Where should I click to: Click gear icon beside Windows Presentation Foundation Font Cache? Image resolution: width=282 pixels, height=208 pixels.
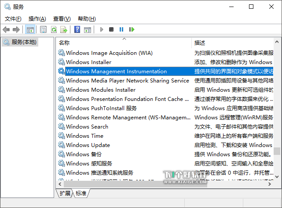62,99
